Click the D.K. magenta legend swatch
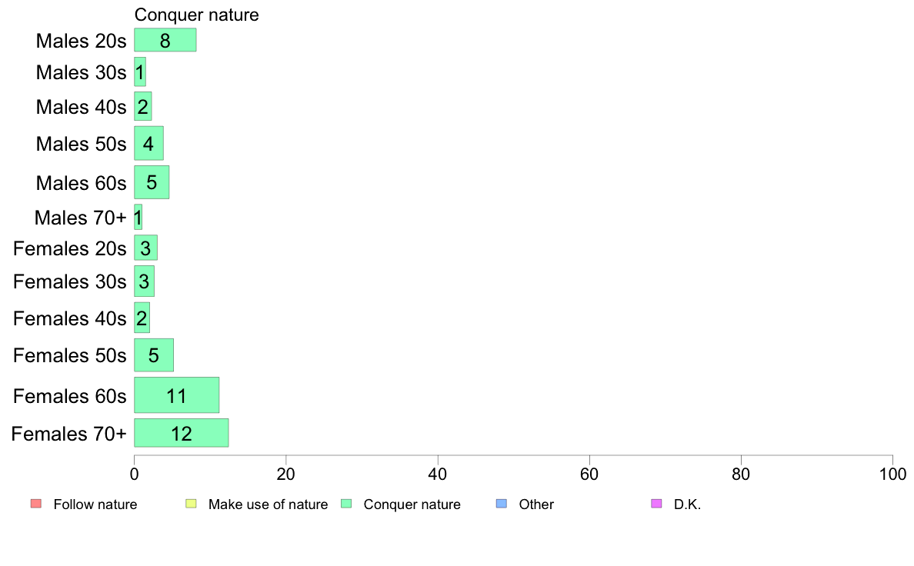This screenshot has width=914, height=566. [x=656, y=504]
